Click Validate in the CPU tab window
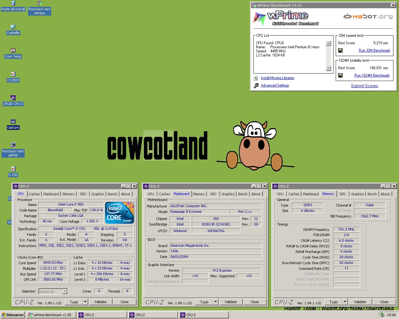The height and width of the screenshot is (319, 399). (x=100, y=302)
